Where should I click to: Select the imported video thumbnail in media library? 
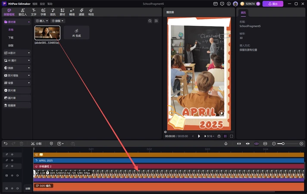tap(47, 33)
